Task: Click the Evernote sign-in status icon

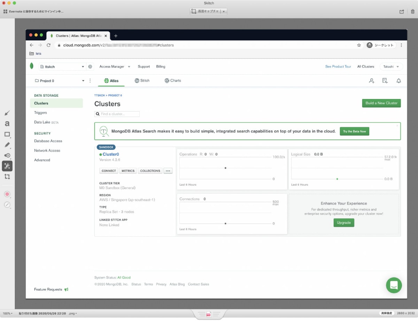Action: tap(5, 11)
